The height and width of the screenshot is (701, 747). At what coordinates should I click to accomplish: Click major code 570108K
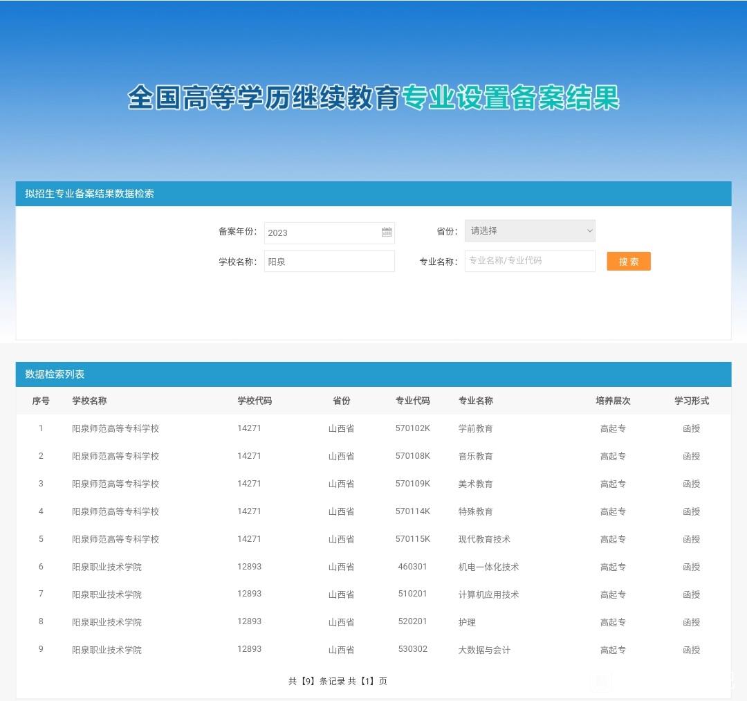(x=412, y=455)
